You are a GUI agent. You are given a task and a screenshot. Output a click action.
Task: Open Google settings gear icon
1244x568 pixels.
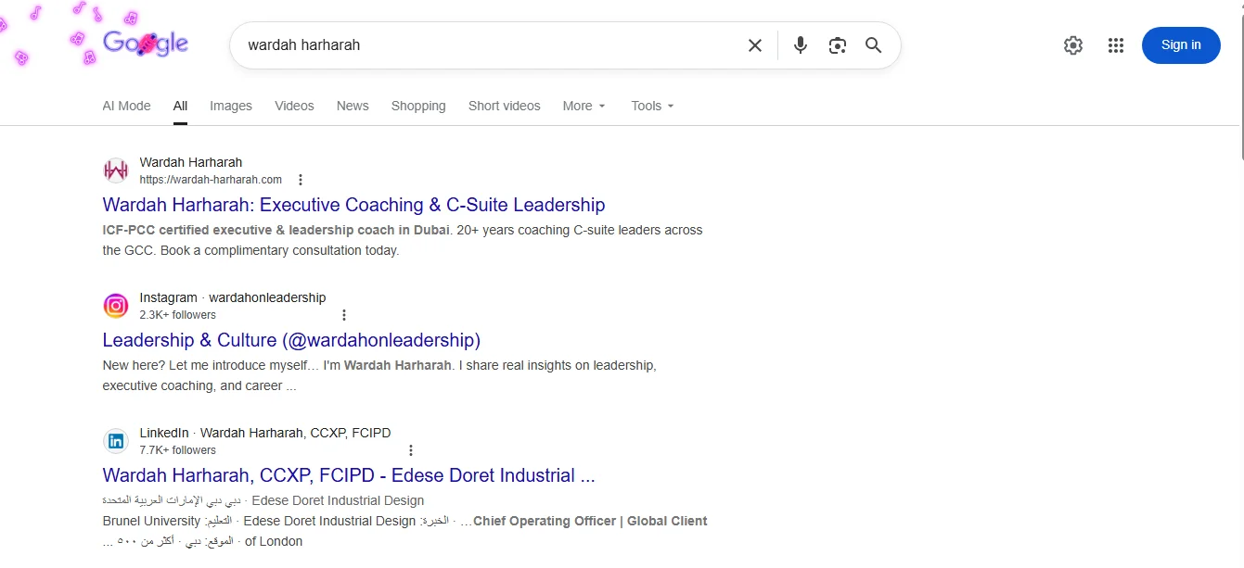pos(1073,45)
